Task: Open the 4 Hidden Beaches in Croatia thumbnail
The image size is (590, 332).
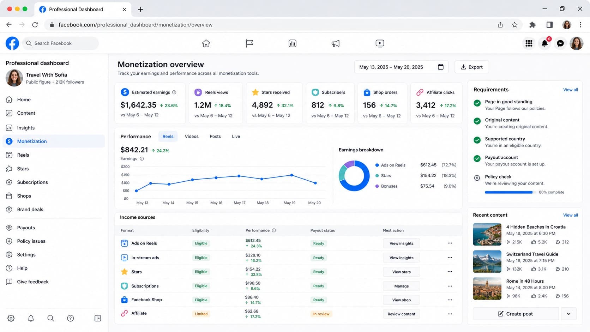Action: (x=487, y=234)
